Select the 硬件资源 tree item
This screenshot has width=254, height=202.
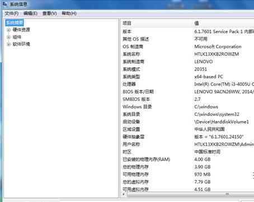(x=21, y=30)
